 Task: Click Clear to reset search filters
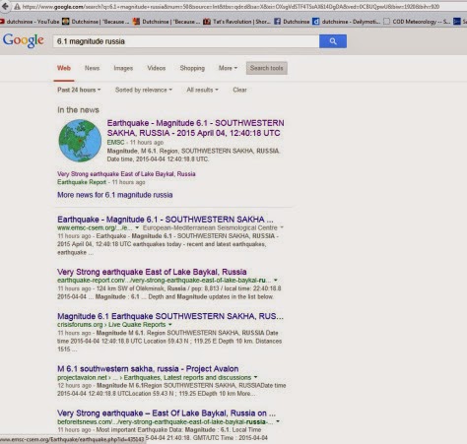(x=239, y=90)
